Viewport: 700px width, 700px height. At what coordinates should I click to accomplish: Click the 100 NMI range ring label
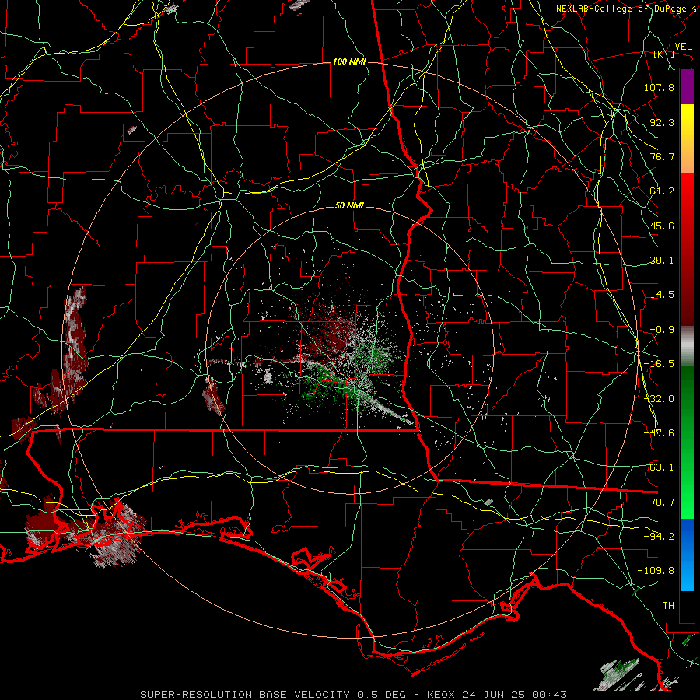[349, 61]
